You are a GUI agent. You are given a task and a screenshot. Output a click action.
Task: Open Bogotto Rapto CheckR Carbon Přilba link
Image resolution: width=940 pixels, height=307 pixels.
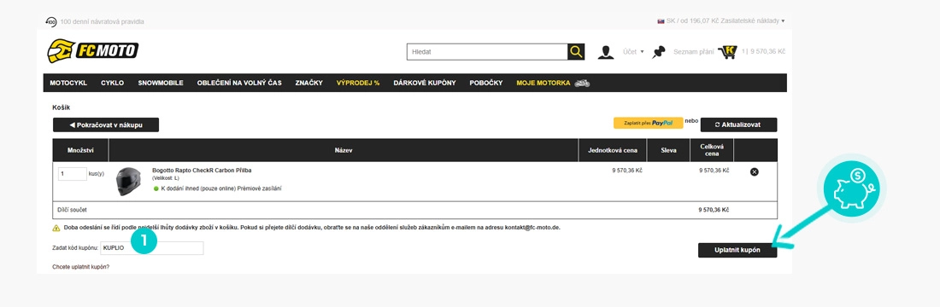tap(202, 171)
